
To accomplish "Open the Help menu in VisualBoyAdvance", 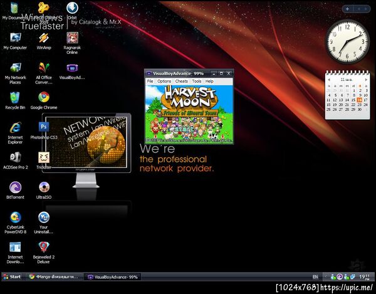I will tap(209, 81).
